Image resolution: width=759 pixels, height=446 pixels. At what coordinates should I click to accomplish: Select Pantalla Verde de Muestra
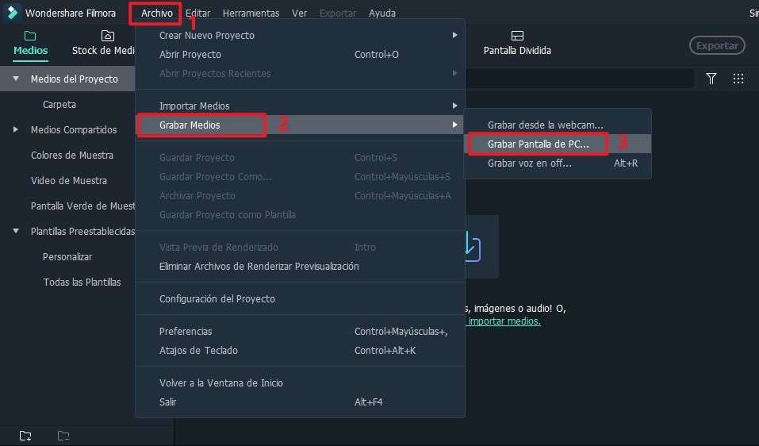[x=82, y=206]
